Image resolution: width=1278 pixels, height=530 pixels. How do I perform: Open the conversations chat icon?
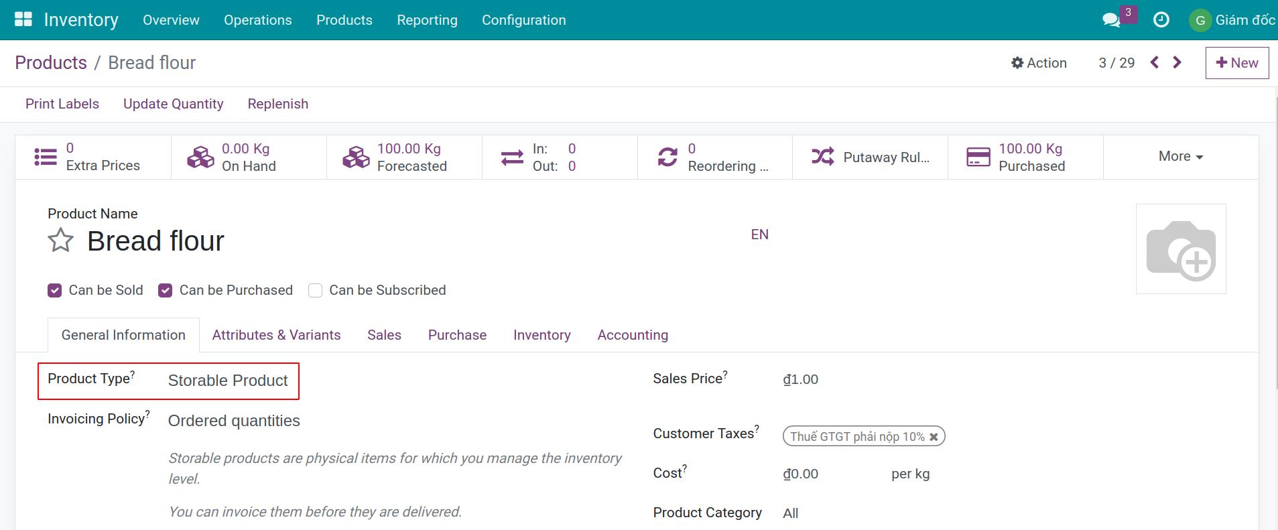click(1111, 20)
